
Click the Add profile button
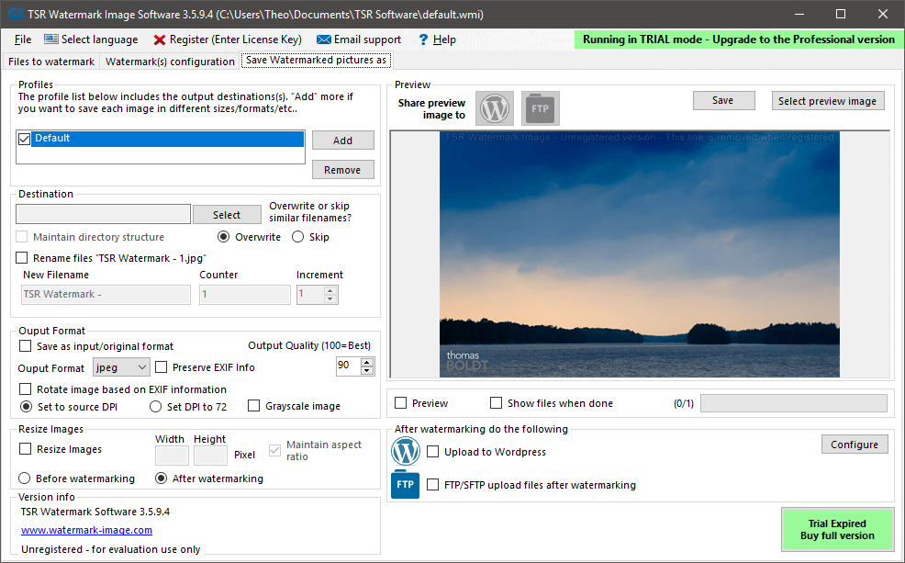[x=343, y=141]
